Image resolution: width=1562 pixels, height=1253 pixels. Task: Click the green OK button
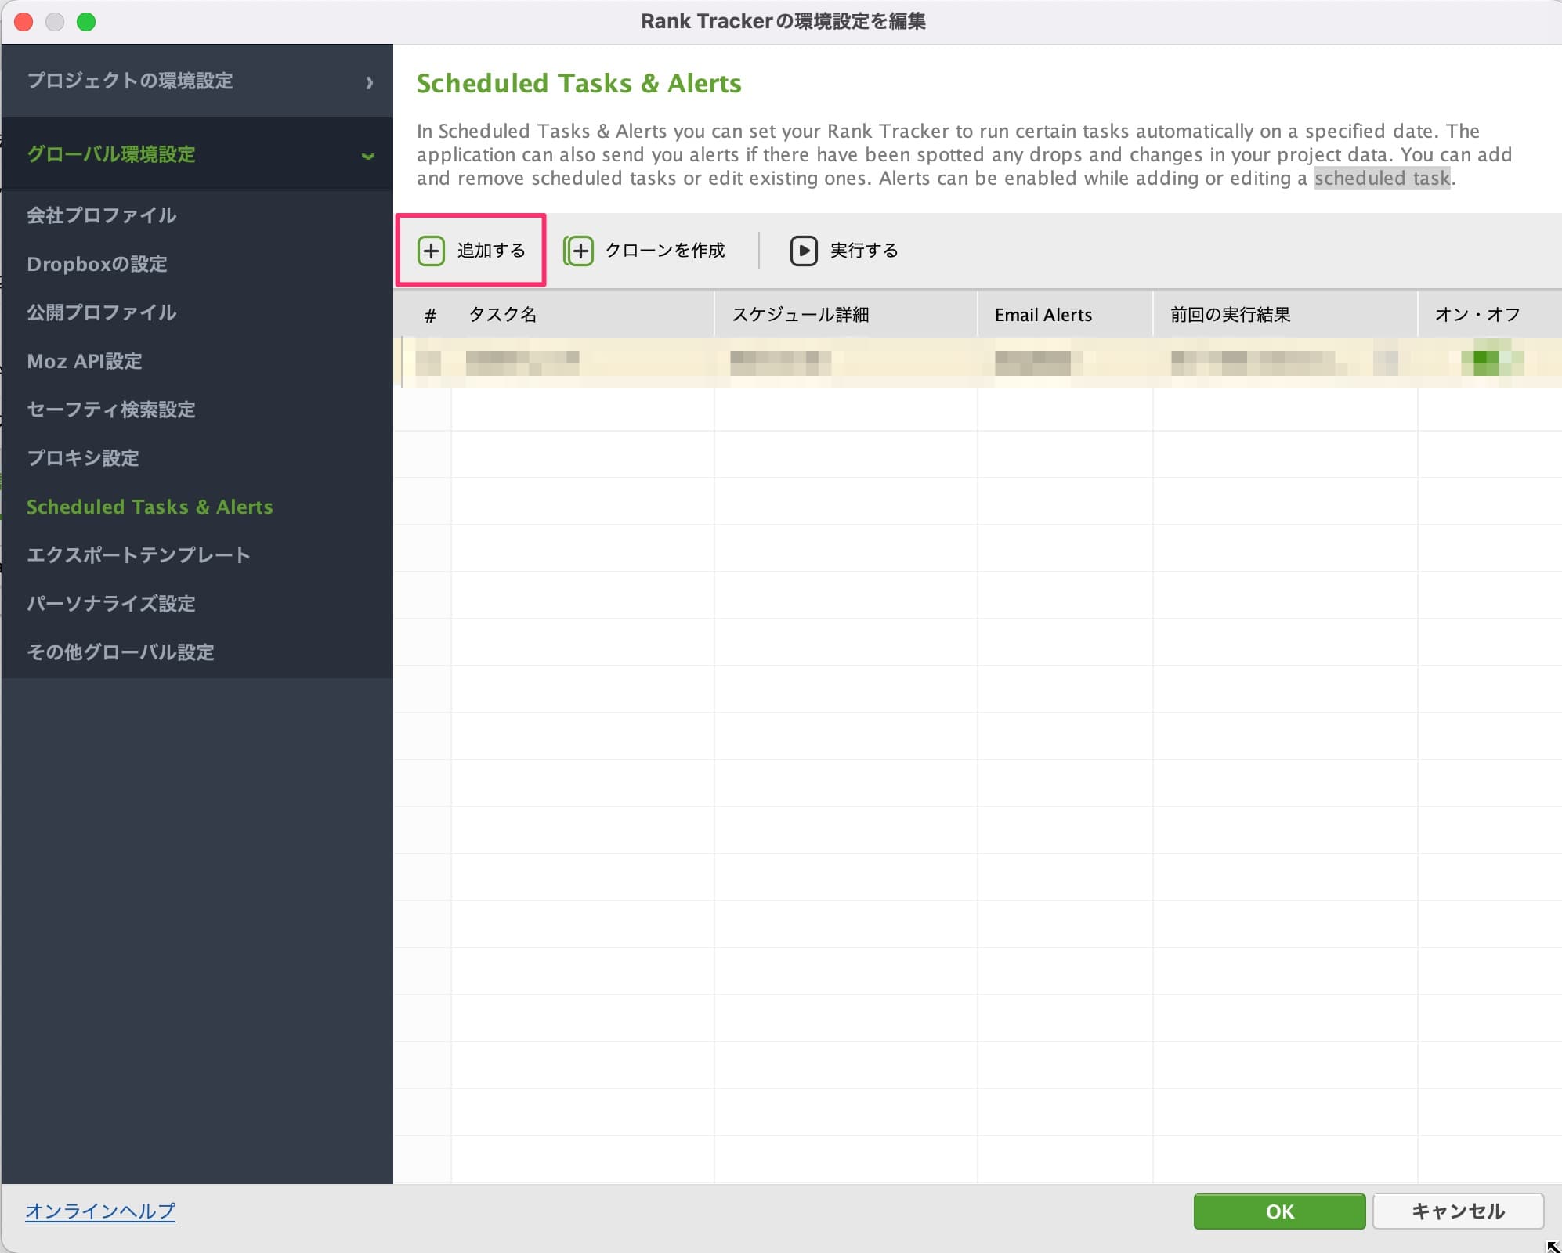coord(1279,1211)
